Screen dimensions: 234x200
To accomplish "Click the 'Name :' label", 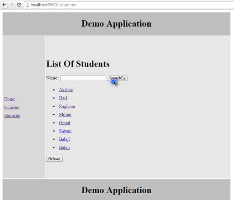I will click(53, 78).
